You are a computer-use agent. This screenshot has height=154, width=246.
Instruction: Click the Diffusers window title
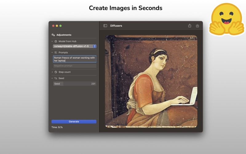[116, 26]
